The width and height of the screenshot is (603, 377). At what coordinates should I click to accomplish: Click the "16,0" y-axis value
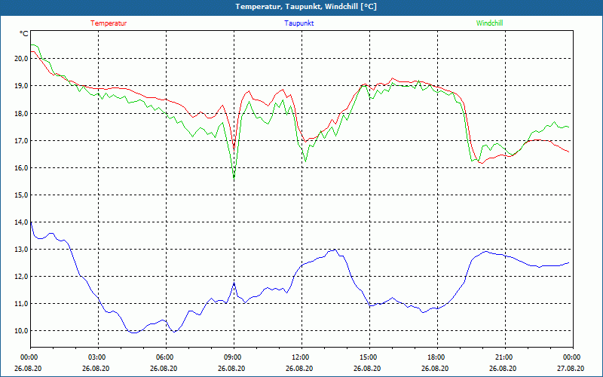pyautogui.click(x=21, y=167)
